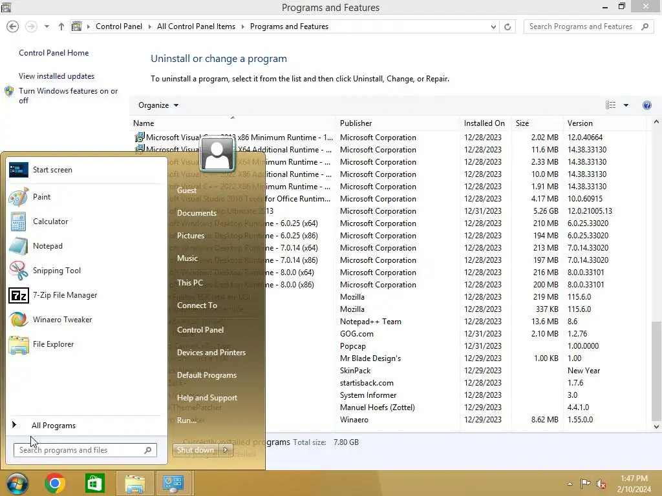Image resolution: width=662 pixels, height=496 pixels.
Task: Open Default Programs from the Start menu
Action: [x=206, y=375]
